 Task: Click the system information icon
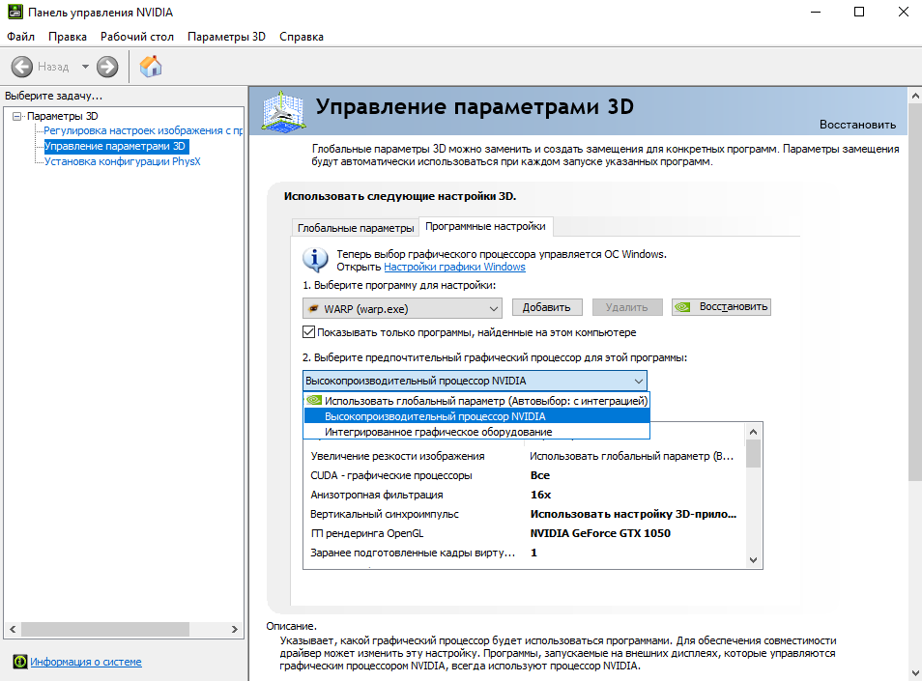click(x=20, y=662)
